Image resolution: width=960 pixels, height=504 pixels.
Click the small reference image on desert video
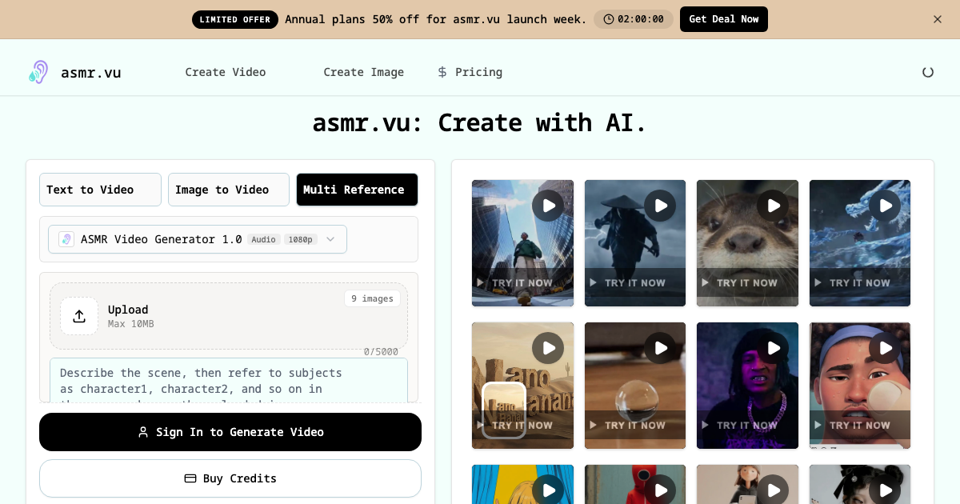504,410
